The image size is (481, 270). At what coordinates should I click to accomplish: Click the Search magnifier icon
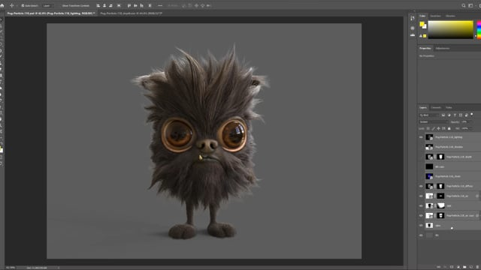click(464, 5)
